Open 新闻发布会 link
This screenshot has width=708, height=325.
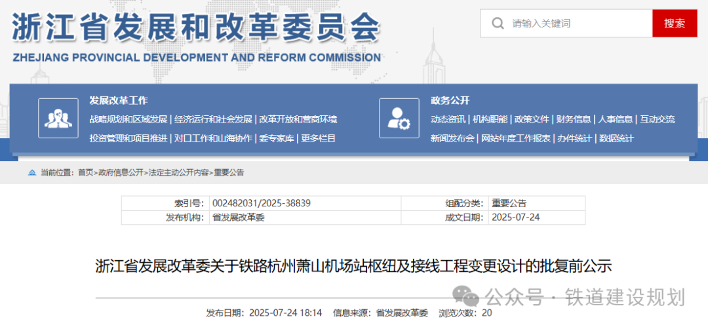[452, 138]
